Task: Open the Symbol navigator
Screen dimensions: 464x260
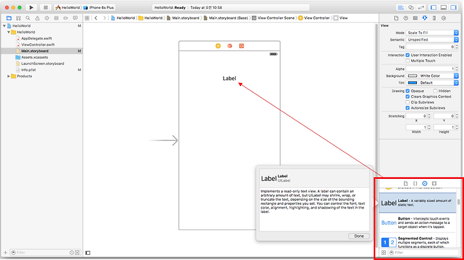Action: click(x=18, y=18)
